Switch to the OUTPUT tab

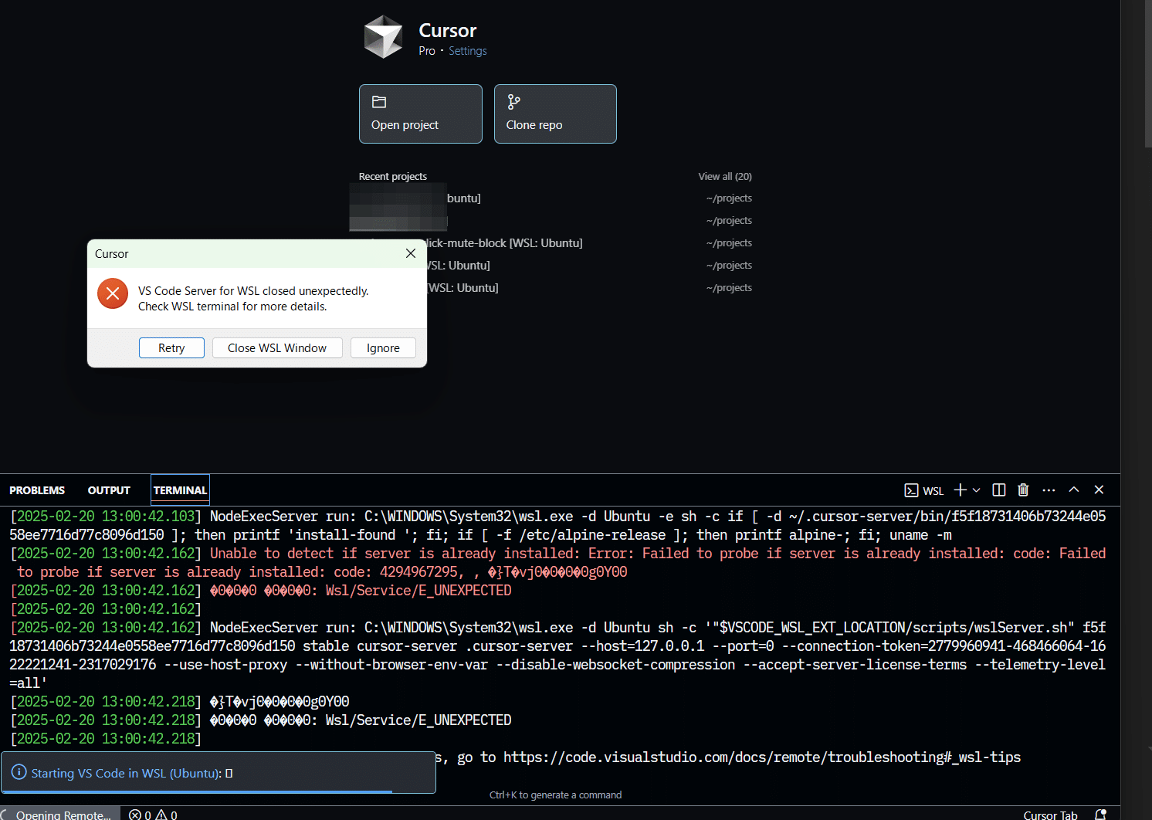coord(109,490)
